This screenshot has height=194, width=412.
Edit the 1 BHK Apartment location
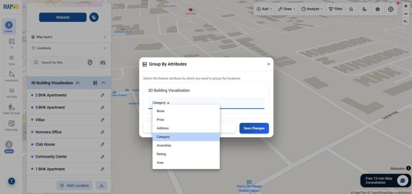click(x=103, y=169)
